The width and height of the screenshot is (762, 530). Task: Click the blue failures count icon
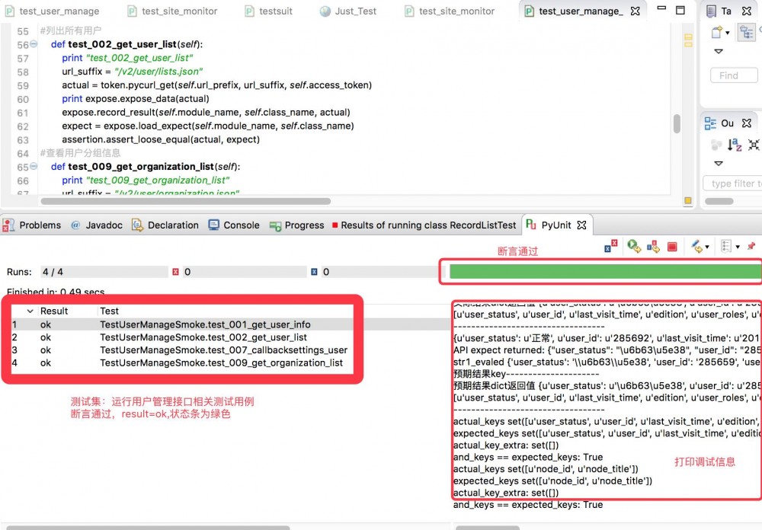click(314, 272)
